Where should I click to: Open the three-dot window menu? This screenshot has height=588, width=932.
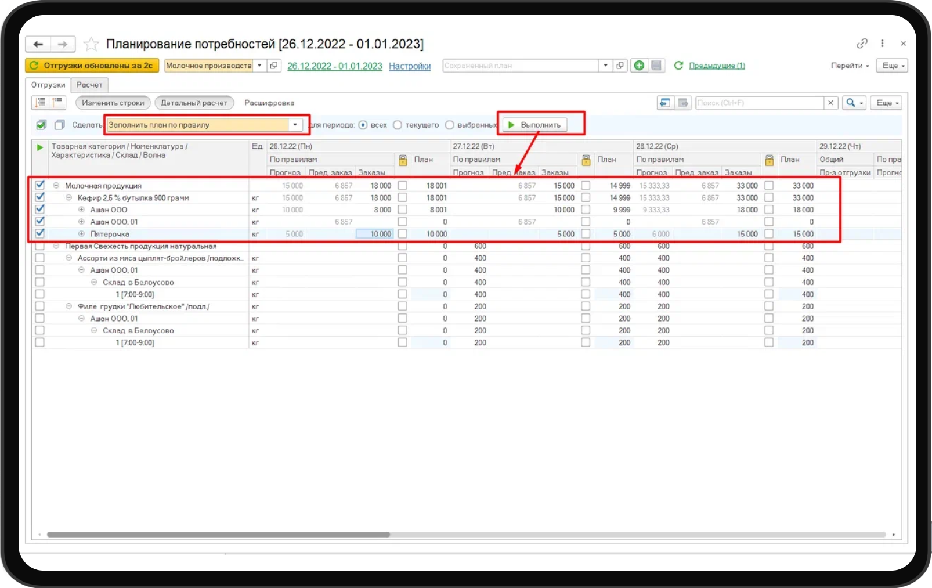[882, 44]
